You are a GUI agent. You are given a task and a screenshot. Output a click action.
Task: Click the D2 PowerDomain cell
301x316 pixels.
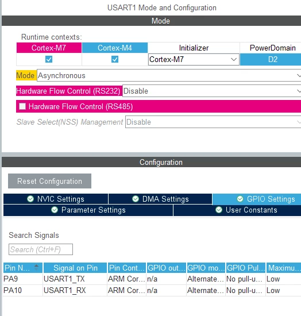(x=271, y=59)
